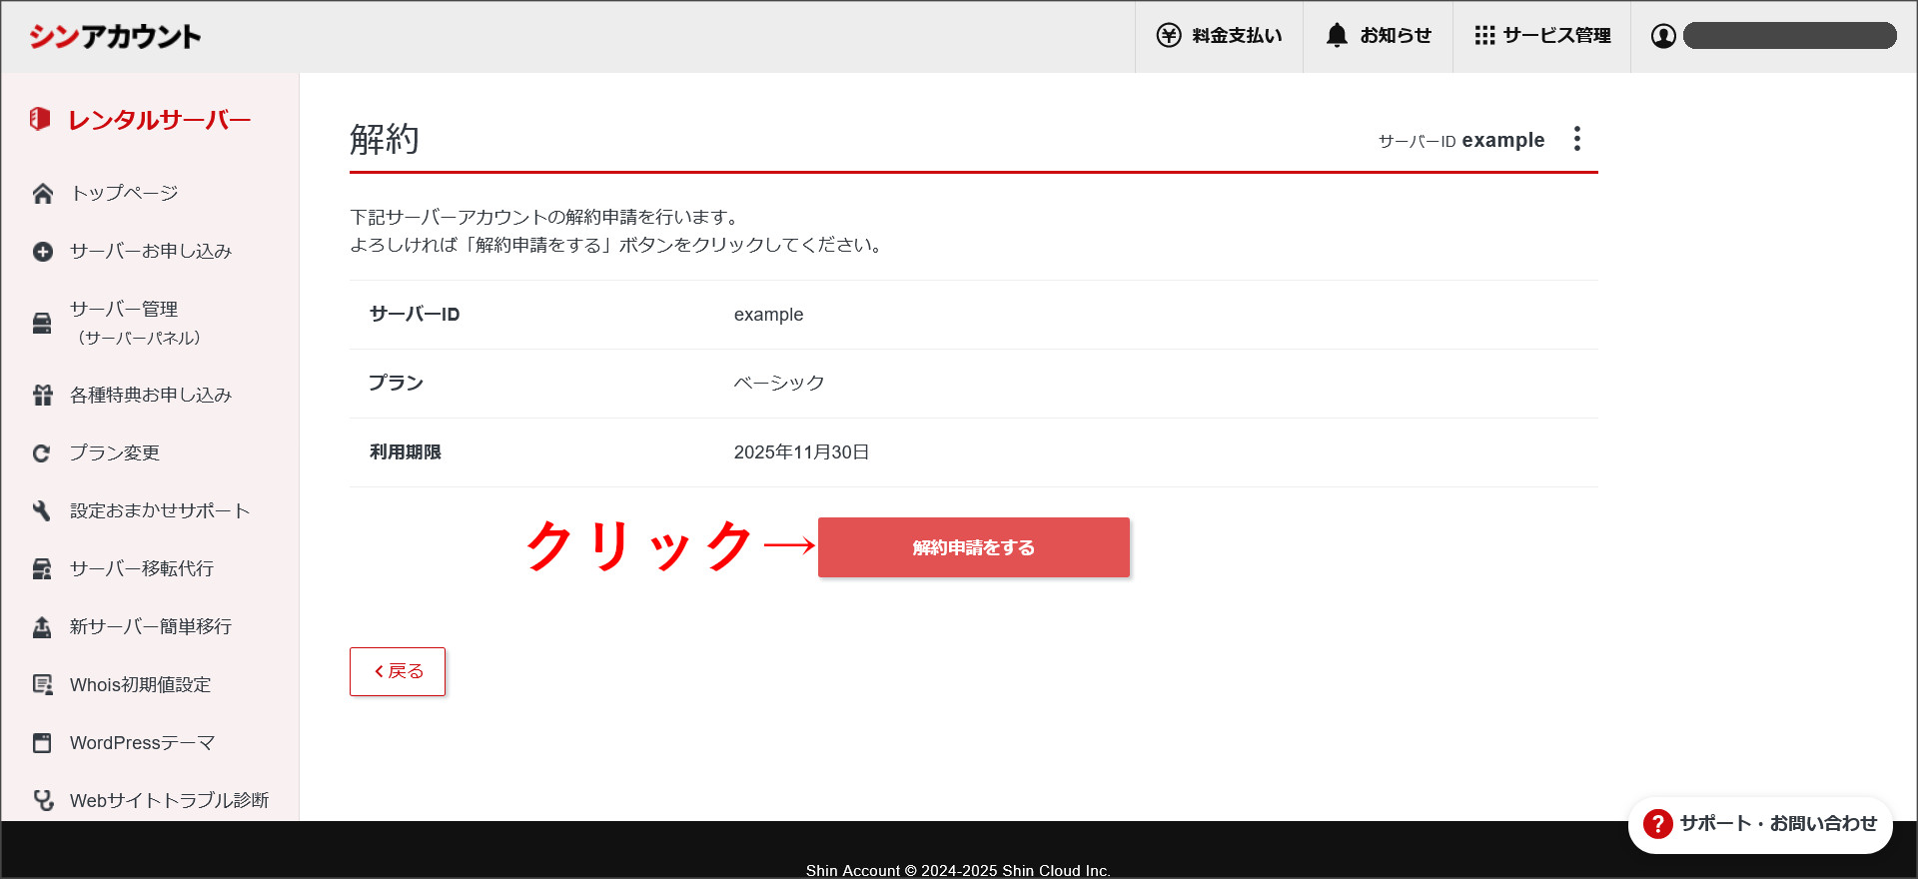Select サーバー移転代行 in the sidebar
Screen dimensions: 1918x879
click(141, 569)
